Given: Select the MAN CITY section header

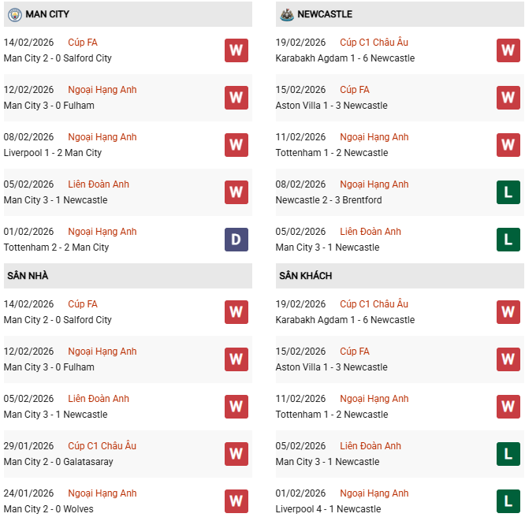Looking at the screenshot, I should point(47,14).
